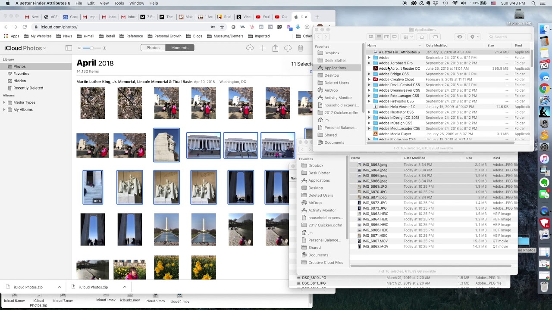This screenshot has width=552, height=310.
Task: Open the Help menu
Action: point(154,3)
